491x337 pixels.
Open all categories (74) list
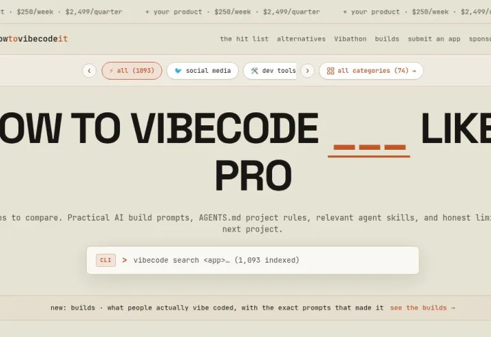point(371,71)
